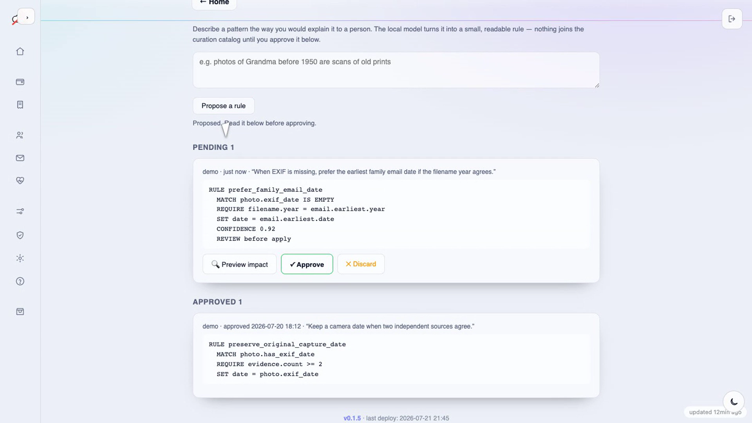Image resolution: width=752 pixels, height=423 pixels.
Task: Open the help question mark icon
Action: [x=20, y=281]
